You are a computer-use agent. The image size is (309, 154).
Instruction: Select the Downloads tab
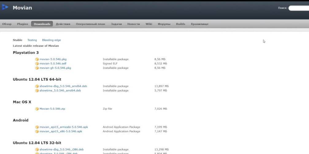pyautogui.click(x=42, y=24)
